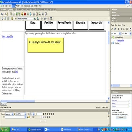The height and width of the screenshot is (132, 132).
Task: Switch to Code and Design split view
Action: (5, 19)
